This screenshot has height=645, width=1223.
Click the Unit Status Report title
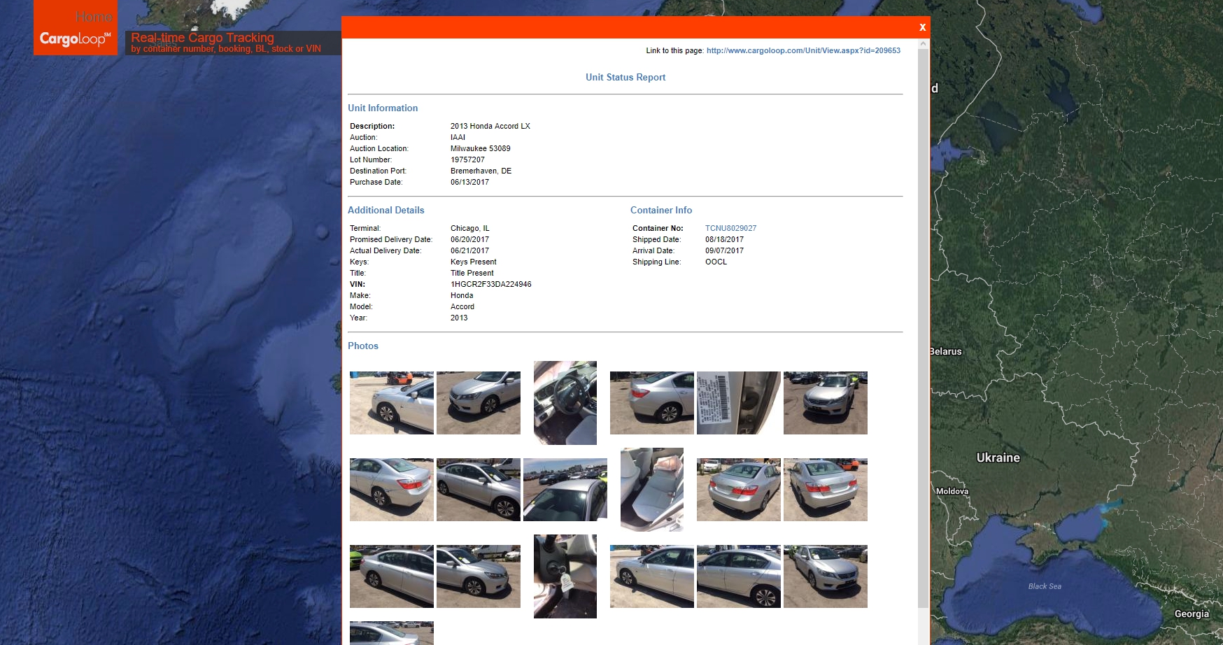(x=625, y=77)
